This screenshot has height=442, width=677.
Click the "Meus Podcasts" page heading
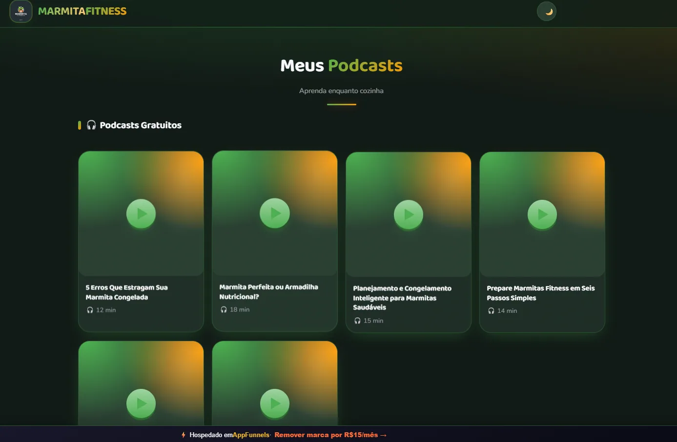click(x=341, y=65)
